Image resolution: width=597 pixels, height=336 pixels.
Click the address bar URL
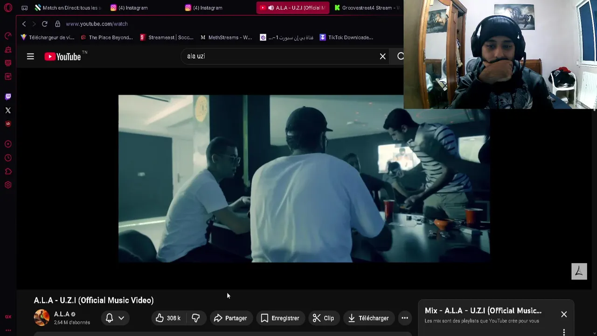pos(97,24)
